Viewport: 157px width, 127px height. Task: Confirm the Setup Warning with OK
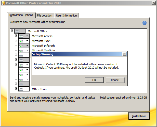tap(94, 80)
